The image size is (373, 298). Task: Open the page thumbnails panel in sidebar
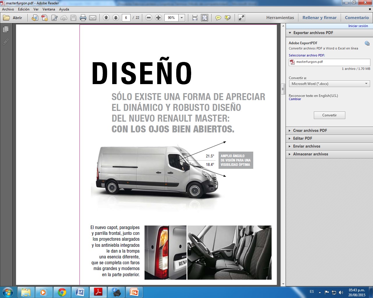point(6,29)
